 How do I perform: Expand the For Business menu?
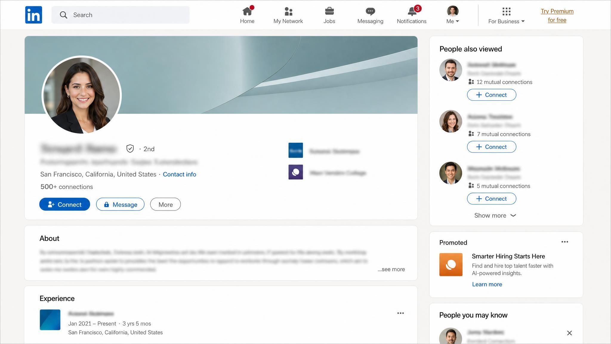coord(506,16)
